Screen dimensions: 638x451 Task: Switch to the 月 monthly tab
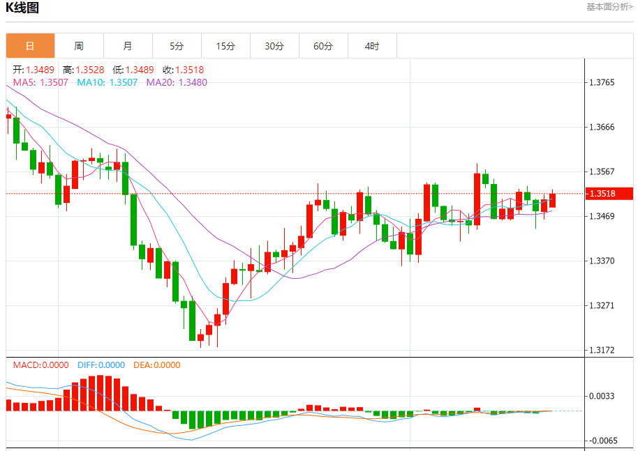(128, 46)
